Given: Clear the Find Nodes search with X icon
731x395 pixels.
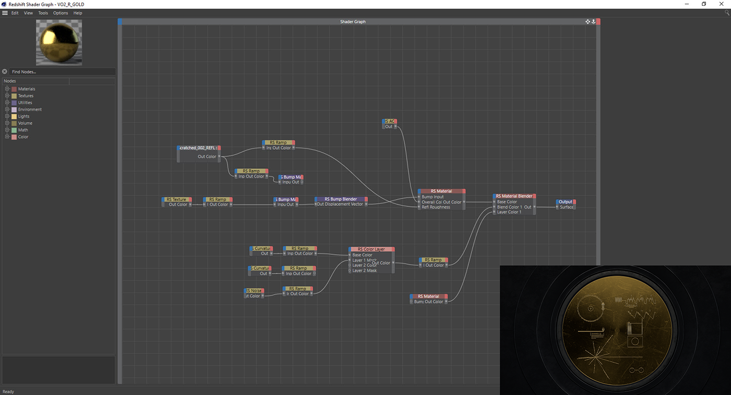Looking at the screenshot, I should [5, 71].
